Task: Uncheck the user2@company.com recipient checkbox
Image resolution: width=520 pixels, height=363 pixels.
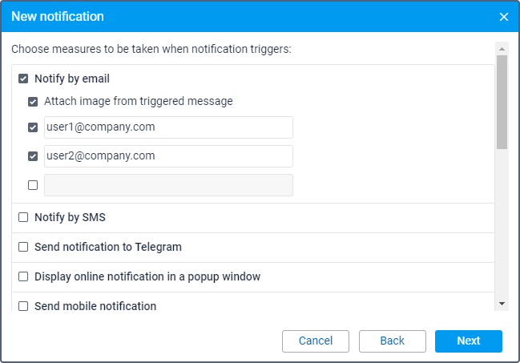Action: click(33, 156)
